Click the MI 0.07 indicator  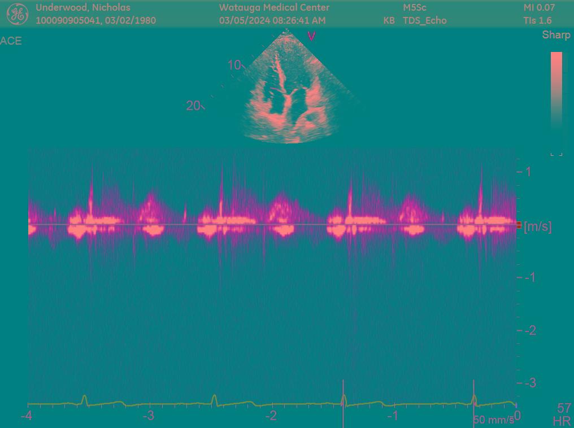pyautogui.click(x=539, y=8)
